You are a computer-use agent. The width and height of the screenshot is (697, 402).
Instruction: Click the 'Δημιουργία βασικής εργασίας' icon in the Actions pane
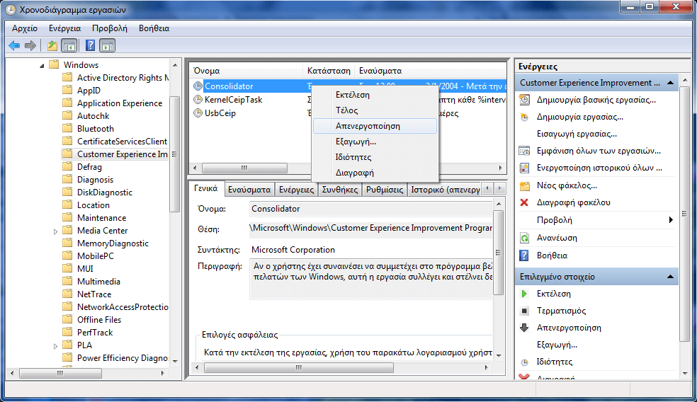click(524, 100)
